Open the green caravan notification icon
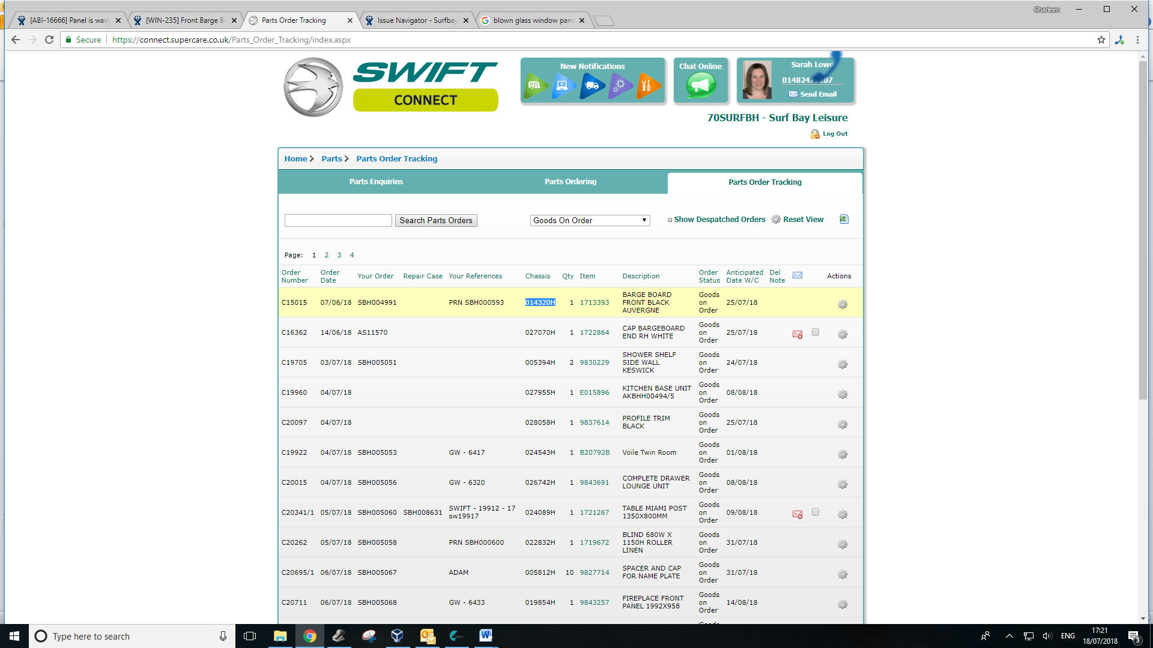The height and width of the screenshot is (648, 1153). (x=536, y=86)
